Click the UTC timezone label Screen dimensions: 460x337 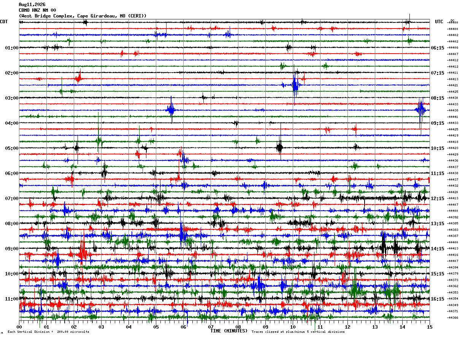click(x=439, y=22)
